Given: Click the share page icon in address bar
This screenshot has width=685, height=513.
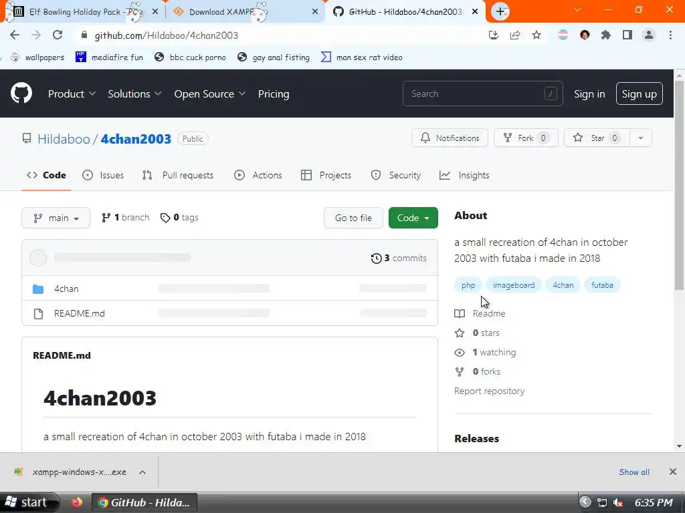Looking at the screenshot, I should pyautogui.click(x=515, y=35).
